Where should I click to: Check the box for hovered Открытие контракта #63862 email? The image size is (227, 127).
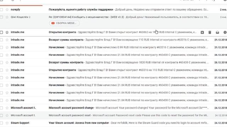tap(1, 32)
